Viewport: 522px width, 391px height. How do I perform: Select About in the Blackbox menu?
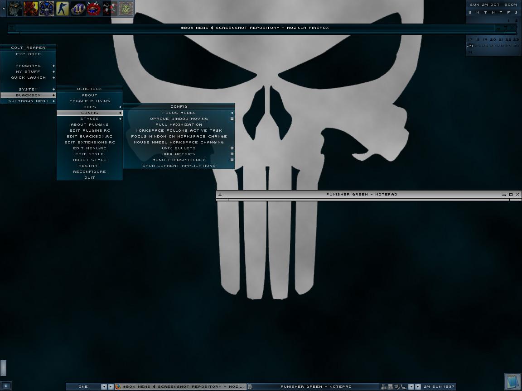click(90, 95)
